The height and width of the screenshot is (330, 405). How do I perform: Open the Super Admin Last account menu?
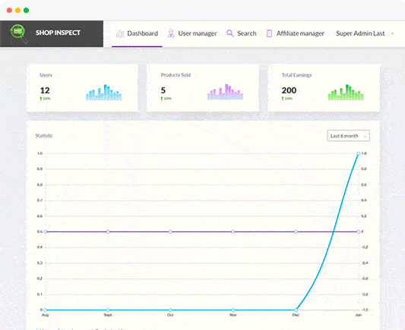tap(365, 33)
